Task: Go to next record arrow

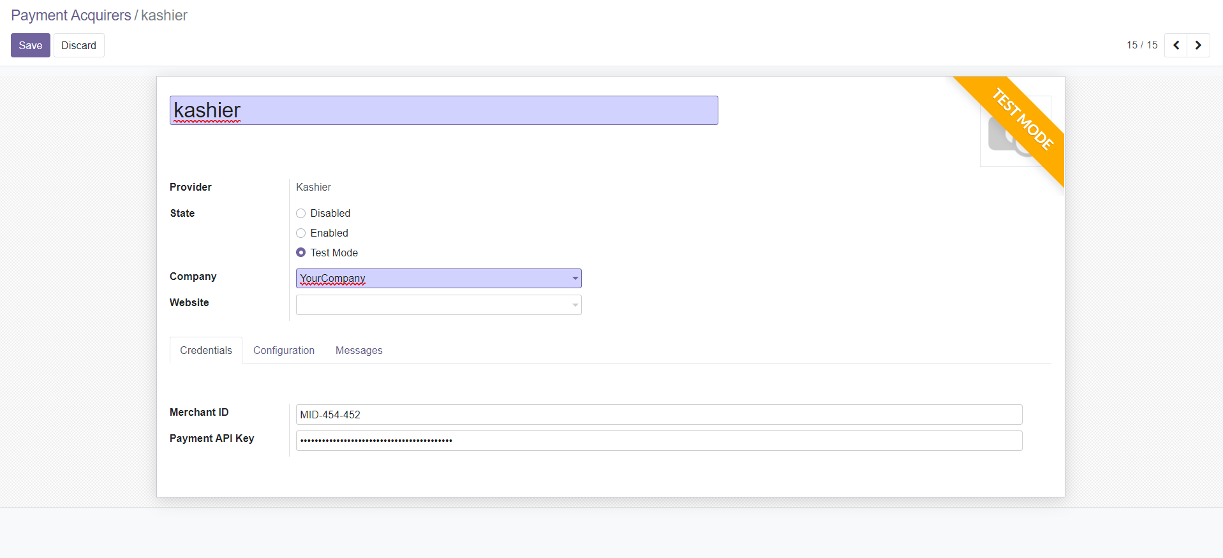Action: pyautogui.click(x=1198, y=45)
